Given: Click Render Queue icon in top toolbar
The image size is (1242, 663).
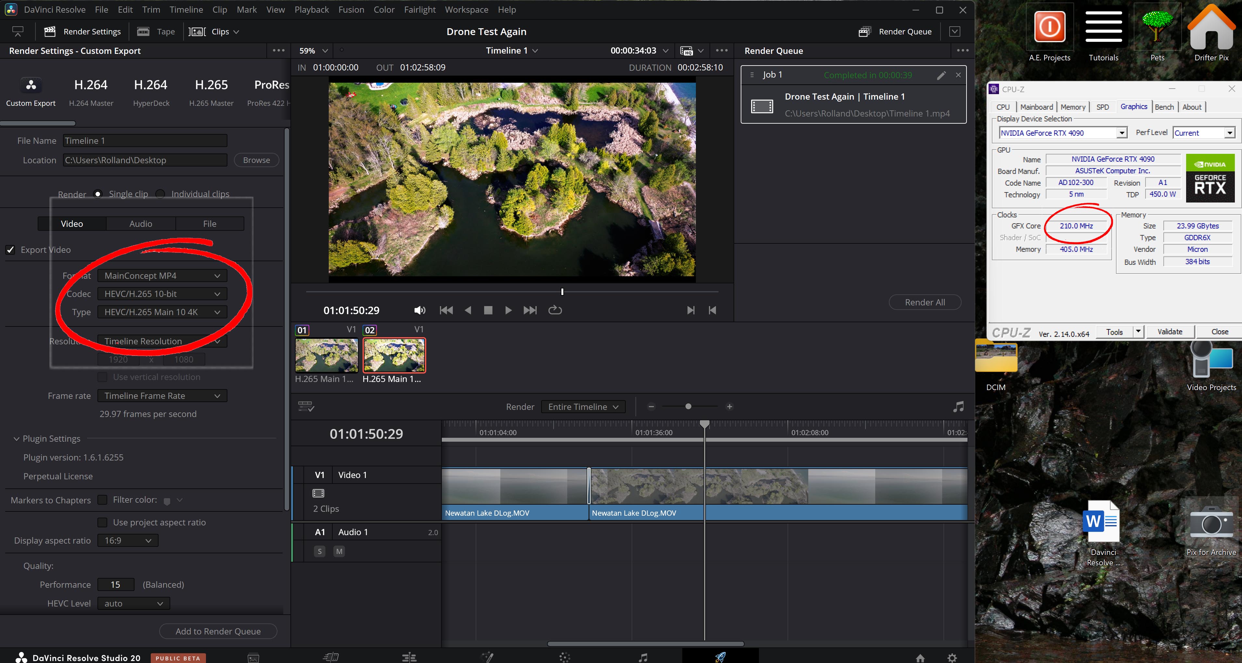Looking at the screenshot, I should coord(864,32).
